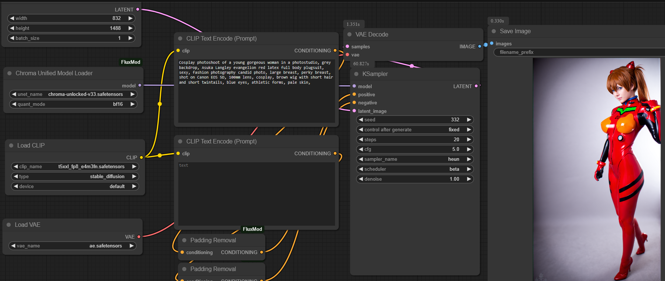
Task: Open the device dropdown showing default
Action: (75, 187)
